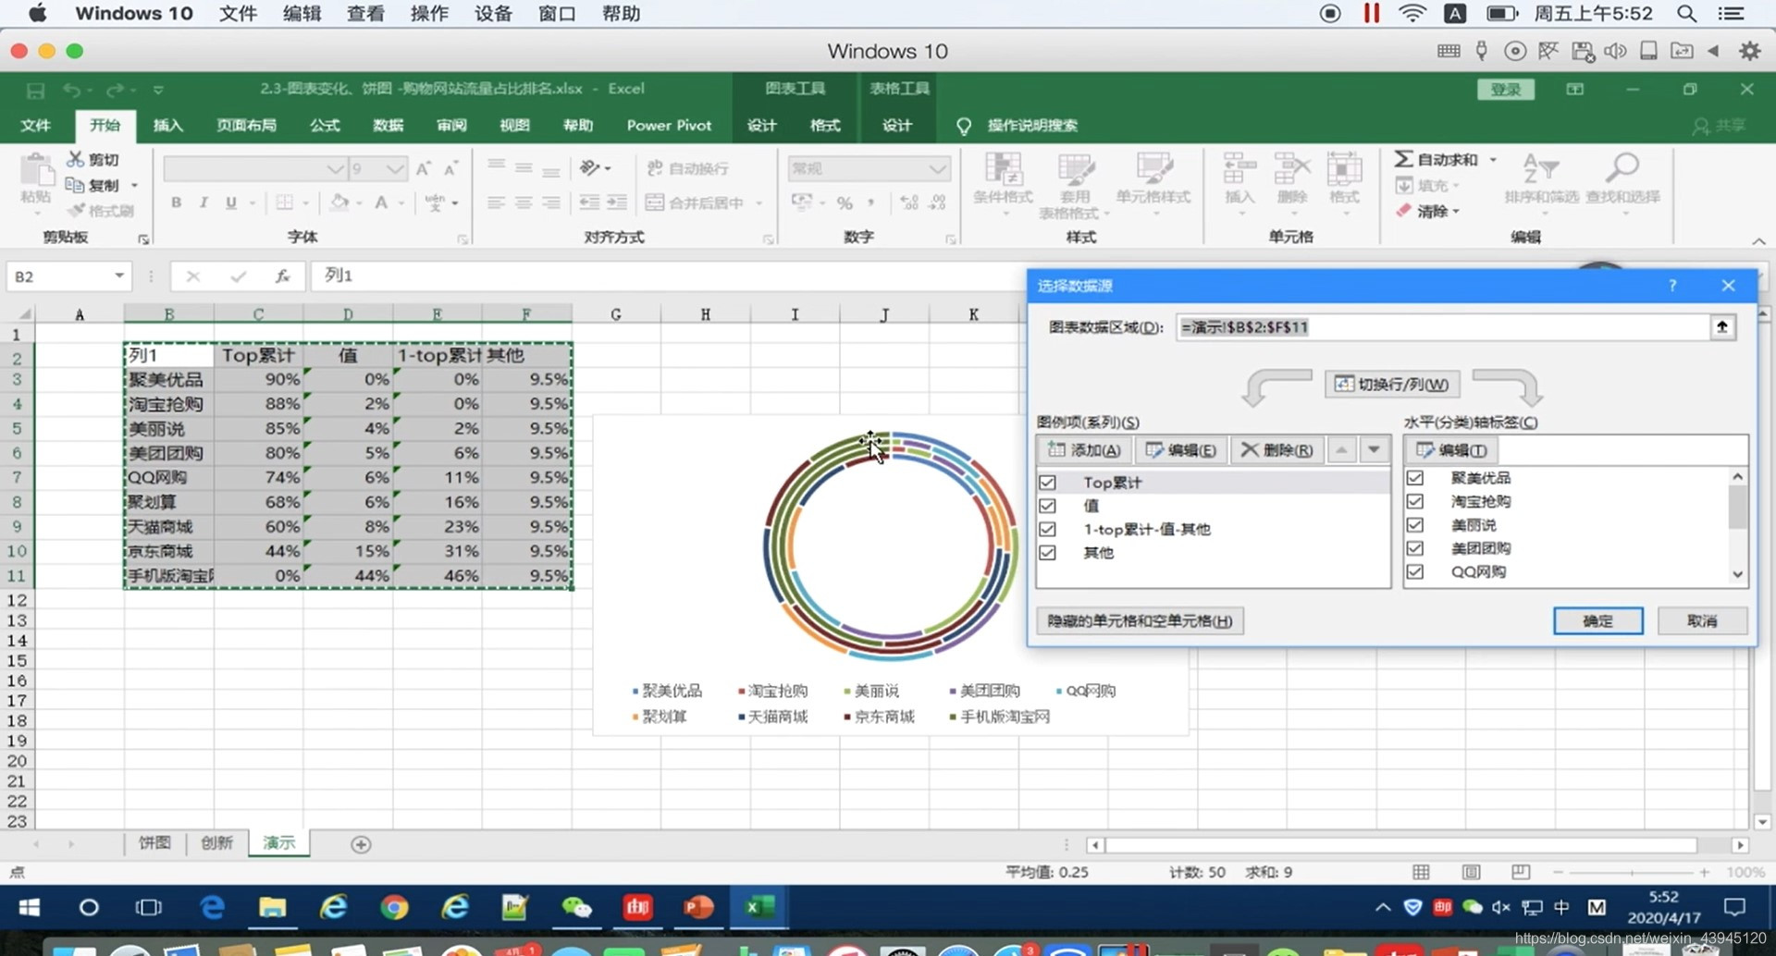Open the font size dropdown
Screen dimensions: 1776x956
pos(395,168)
